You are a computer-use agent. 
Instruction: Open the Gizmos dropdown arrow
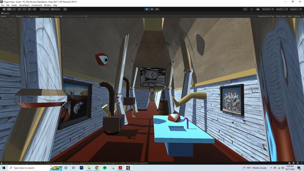(x=302, y=16)
